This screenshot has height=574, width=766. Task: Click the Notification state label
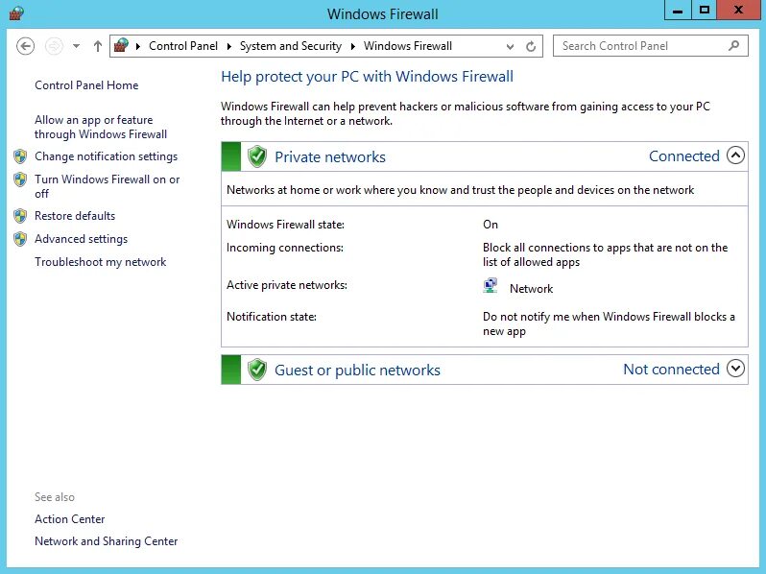[272, 317]
